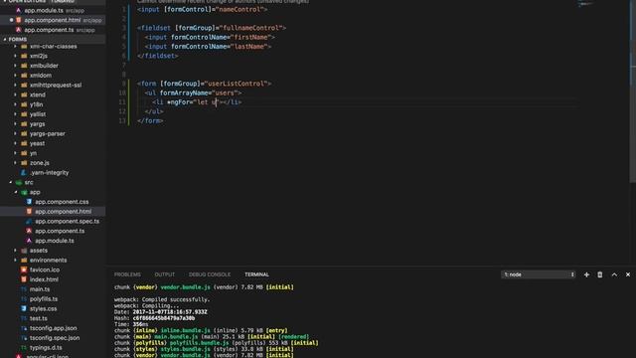Switch to the OUTPUT tab
Image resolution: width=636 pixels, height=358 pixels.
point(165,274)
